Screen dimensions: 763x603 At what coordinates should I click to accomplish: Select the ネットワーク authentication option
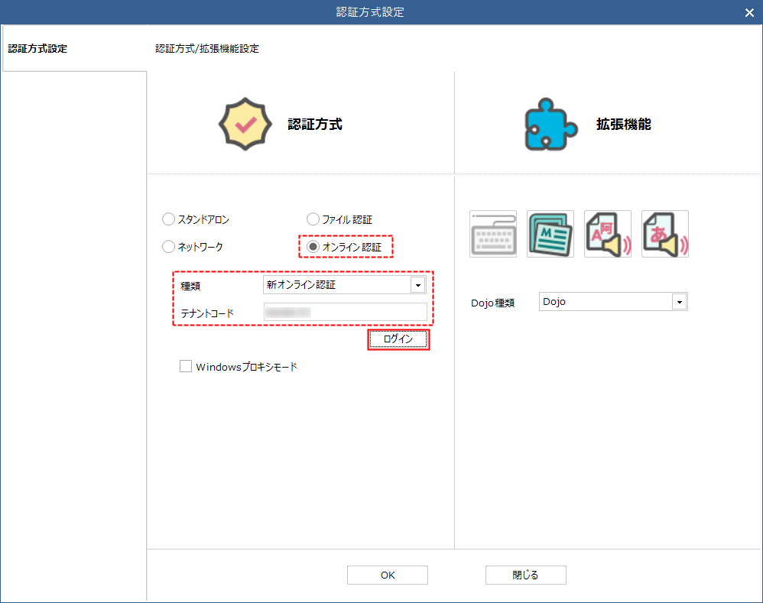click(168, 247)
